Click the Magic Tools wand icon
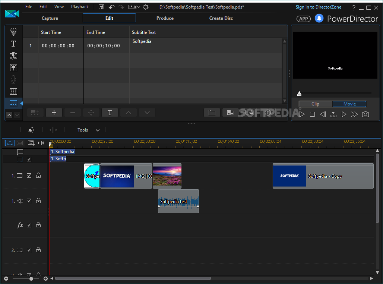This screenshot has width=383, height=284. tap(31, 130)
